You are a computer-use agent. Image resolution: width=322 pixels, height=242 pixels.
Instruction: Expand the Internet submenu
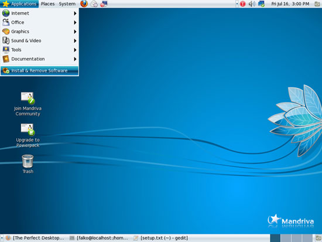point(39,13)
